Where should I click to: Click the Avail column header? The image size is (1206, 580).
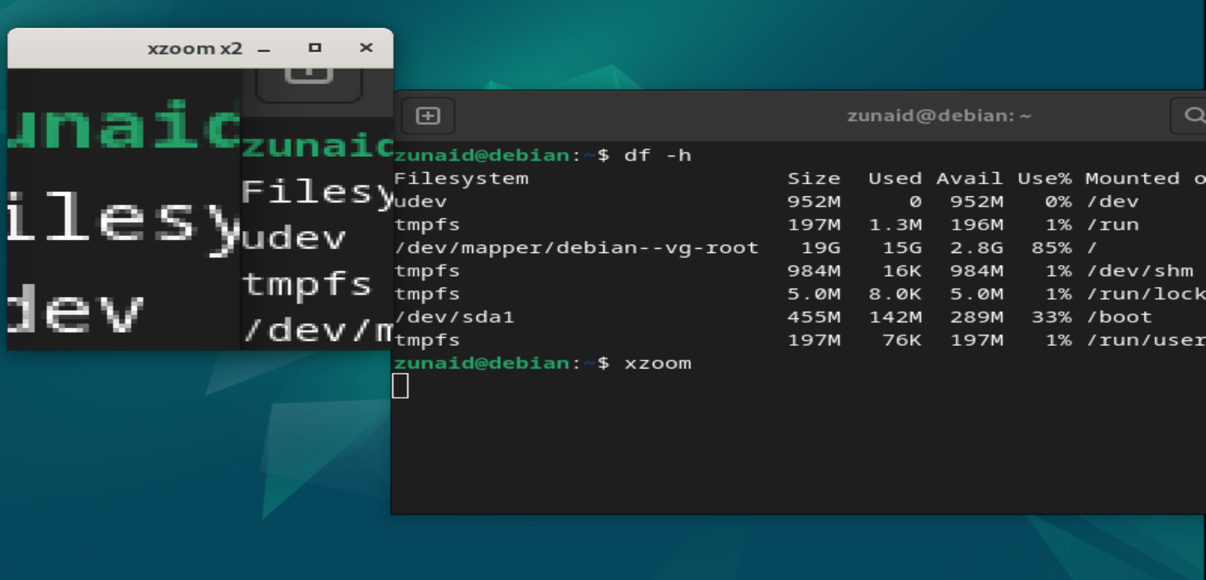[x=969, y=179]
